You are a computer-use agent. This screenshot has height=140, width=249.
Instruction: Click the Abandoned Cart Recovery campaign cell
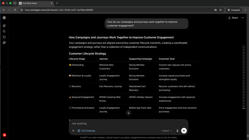(x=137, y=88)
